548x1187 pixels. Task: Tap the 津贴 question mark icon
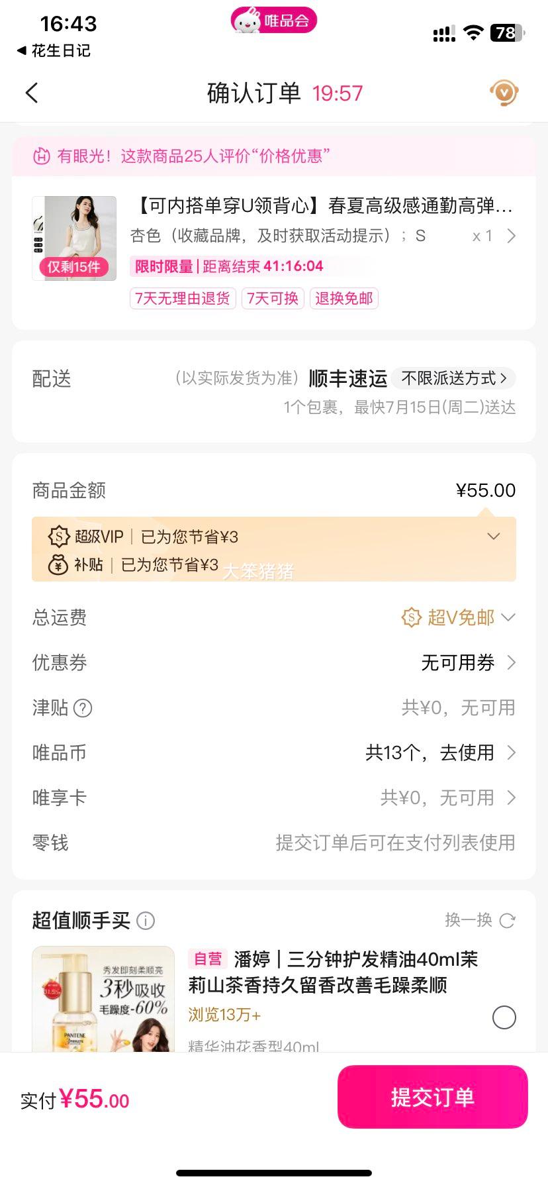(x=83, y=708)
